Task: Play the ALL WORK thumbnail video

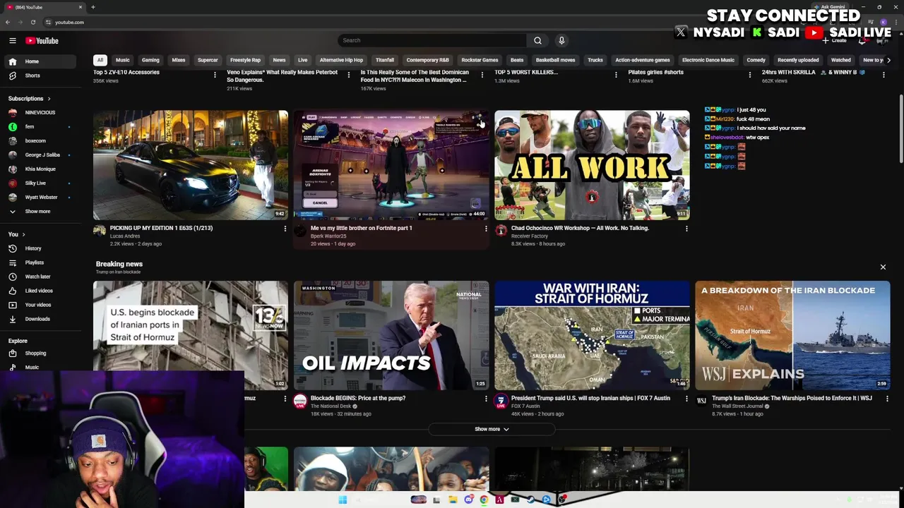Action: pyautogui.click(x=592, y=165)
